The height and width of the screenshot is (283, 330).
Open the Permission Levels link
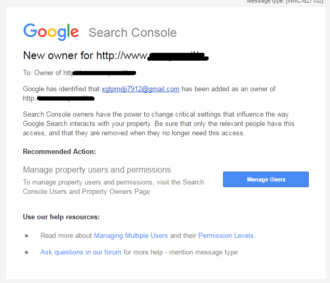point(226,235)
